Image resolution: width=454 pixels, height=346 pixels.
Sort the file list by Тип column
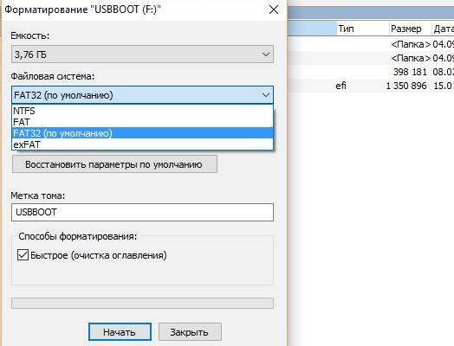pyautogui.click(x=362, y=29)
